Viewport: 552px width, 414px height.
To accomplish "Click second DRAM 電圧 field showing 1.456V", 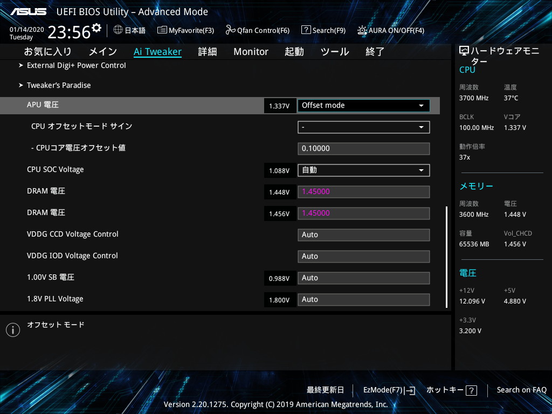I will 364,213.
